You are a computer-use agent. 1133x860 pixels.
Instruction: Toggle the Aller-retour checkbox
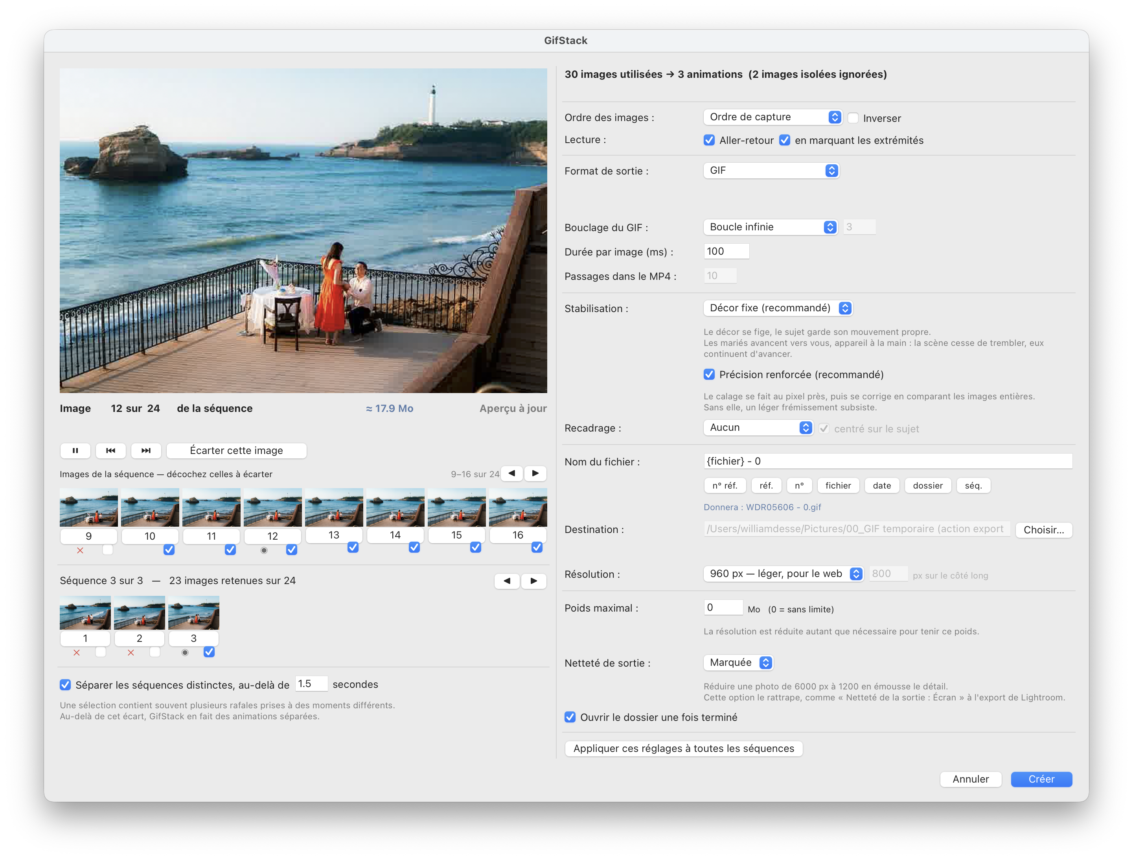(710, 140)
